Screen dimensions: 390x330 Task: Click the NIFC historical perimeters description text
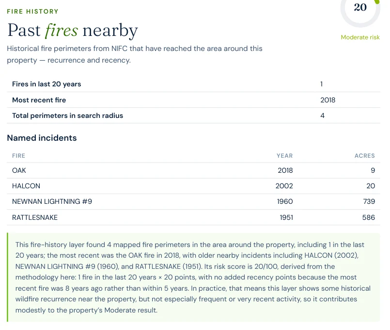[135, 54]
